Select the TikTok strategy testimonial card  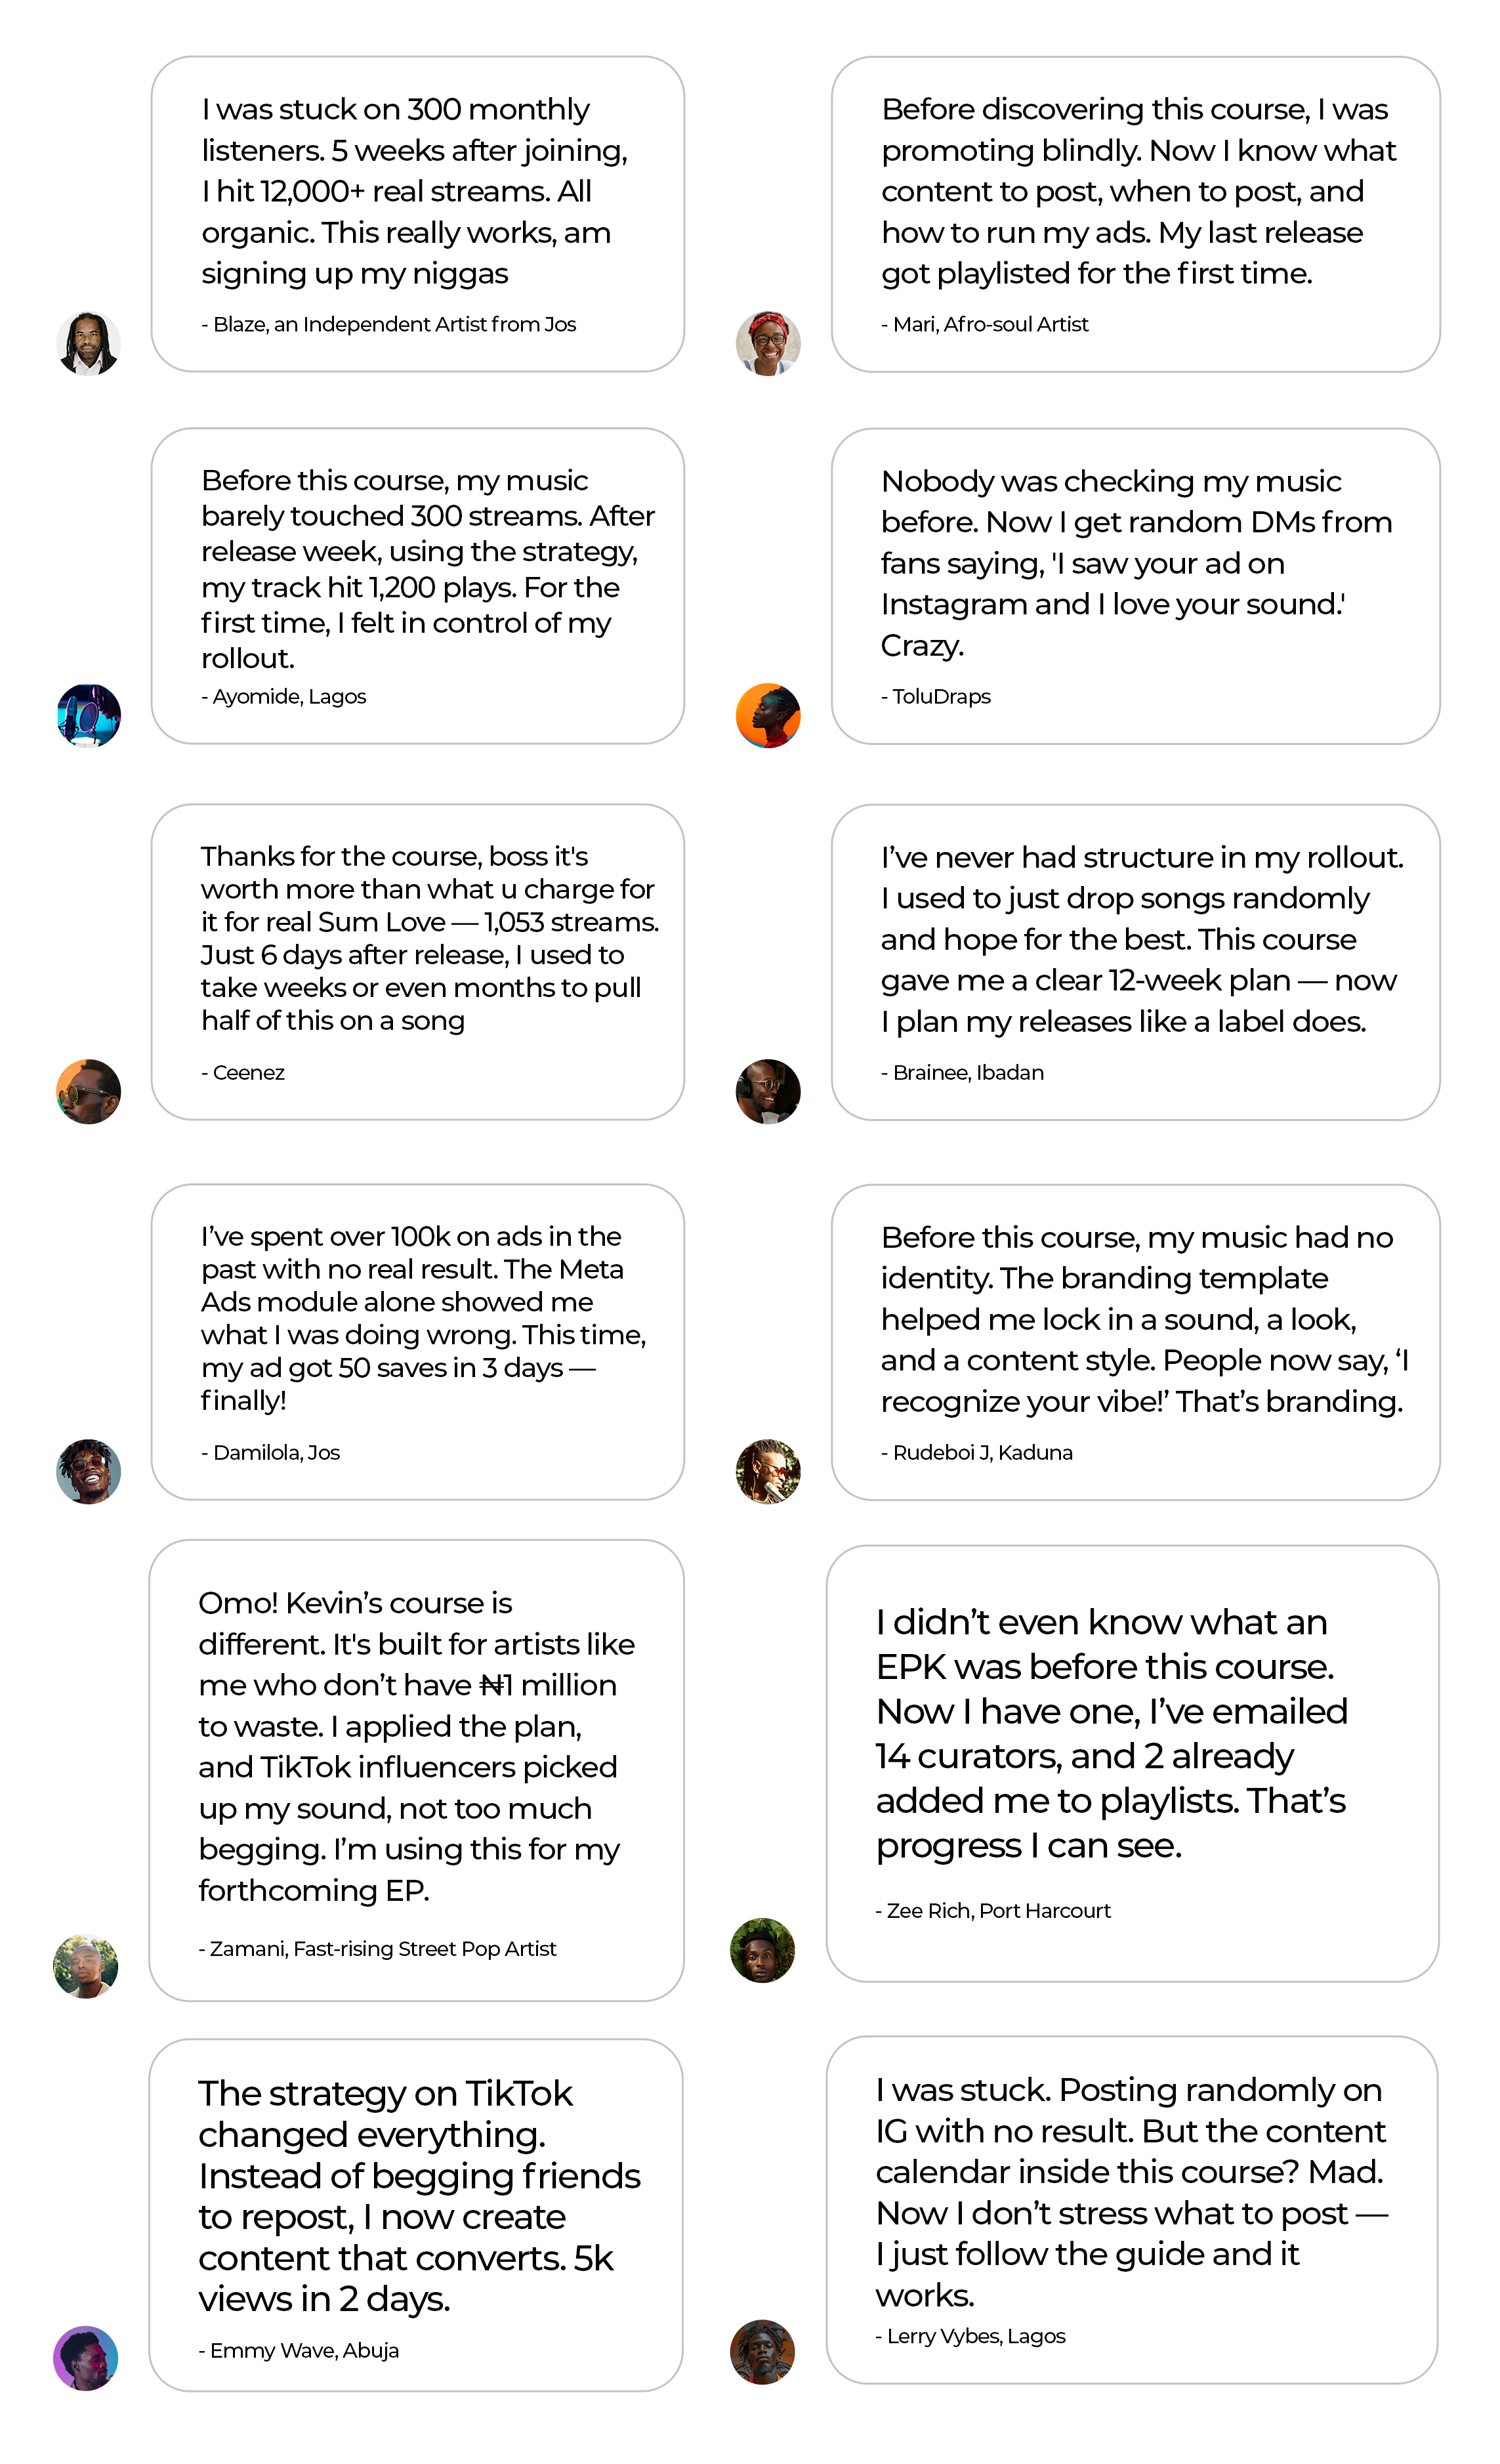pyautogui.click(x=416, y=2214)
